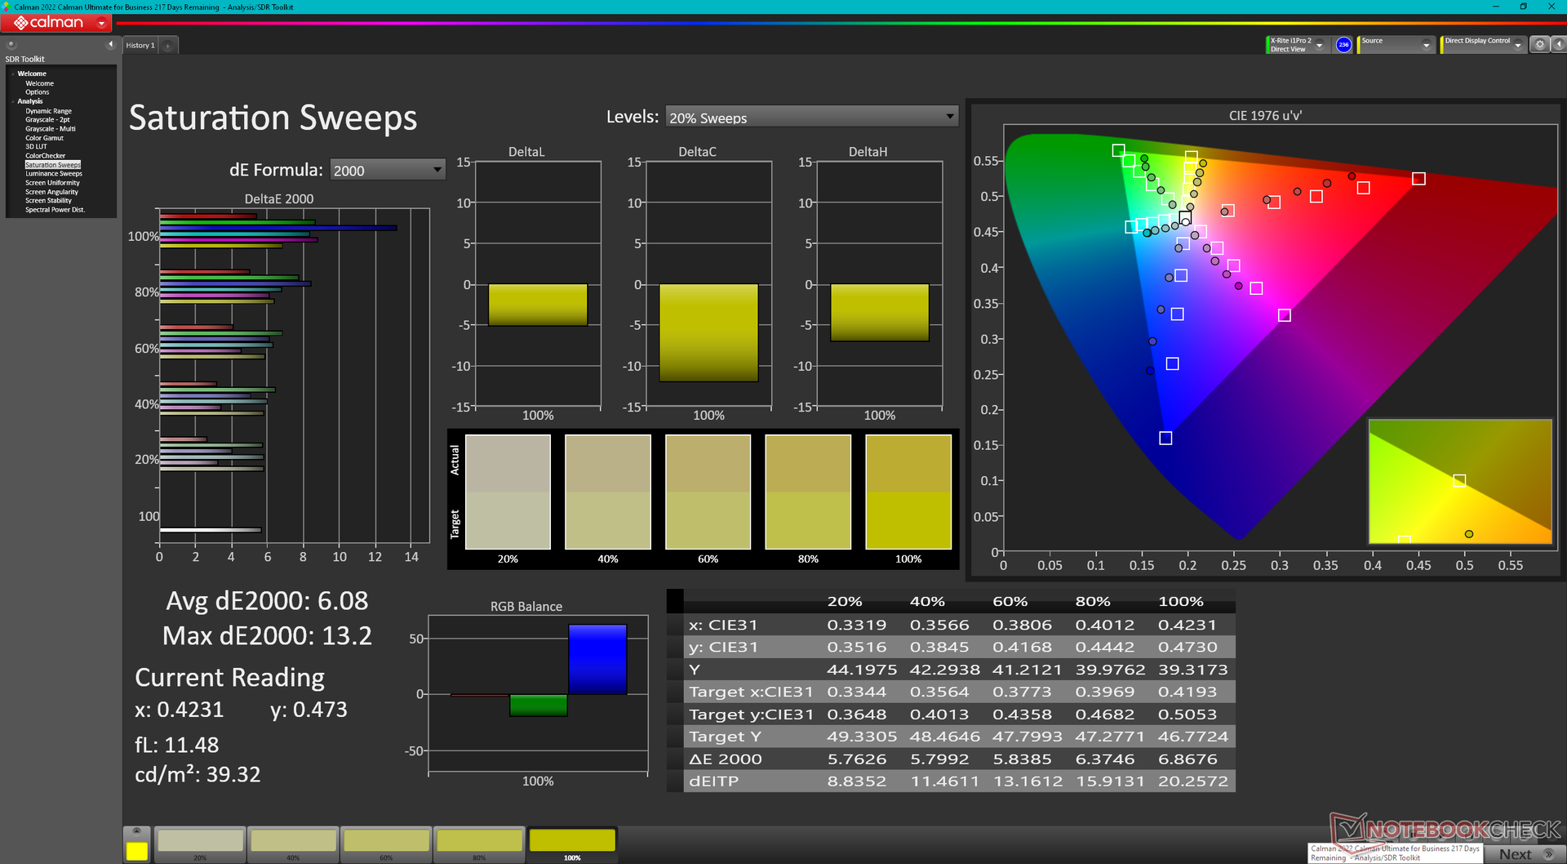Open Luminance Sweeps page
Image resolution: width=1567 pixels, height=864 pixels.
coord(54,174)
